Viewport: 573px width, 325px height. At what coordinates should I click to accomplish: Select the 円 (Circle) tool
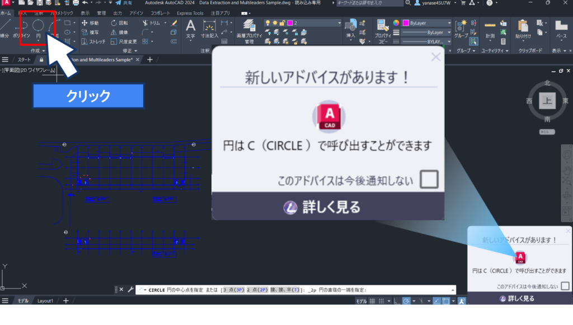click(38, 28)
